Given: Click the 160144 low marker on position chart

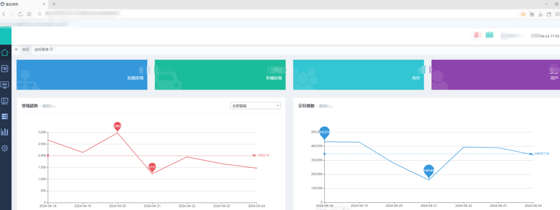Looking at the screenshot, I should point(429,171).
